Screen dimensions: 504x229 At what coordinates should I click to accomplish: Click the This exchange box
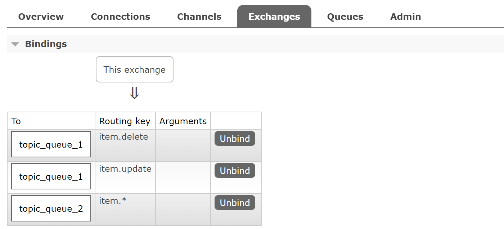click(134, 69)
